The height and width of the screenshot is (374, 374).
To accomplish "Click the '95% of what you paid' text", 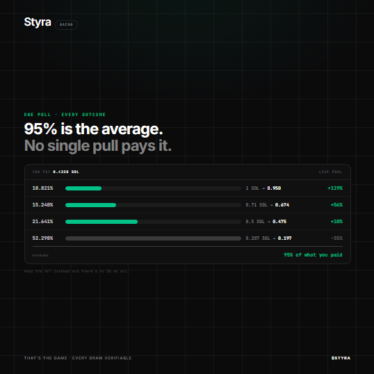I will [x=313, y=255].
